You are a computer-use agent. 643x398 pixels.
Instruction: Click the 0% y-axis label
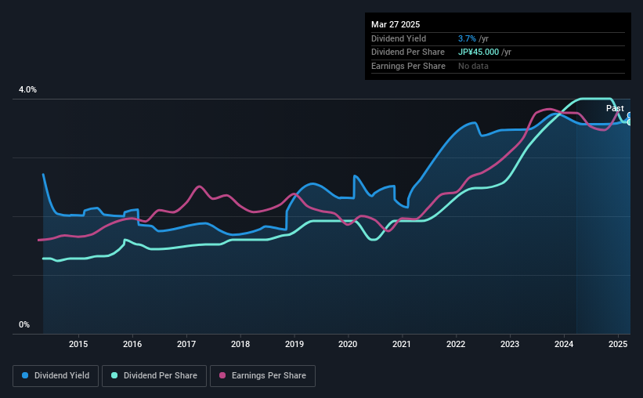point(24,324)
